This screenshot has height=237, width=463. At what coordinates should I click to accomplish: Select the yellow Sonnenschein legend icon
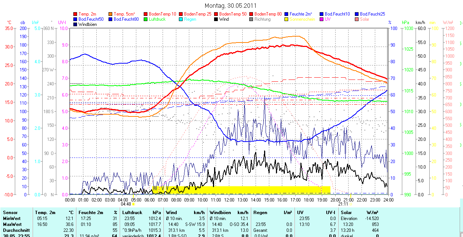pyautogui.click(x=286, y=19)
